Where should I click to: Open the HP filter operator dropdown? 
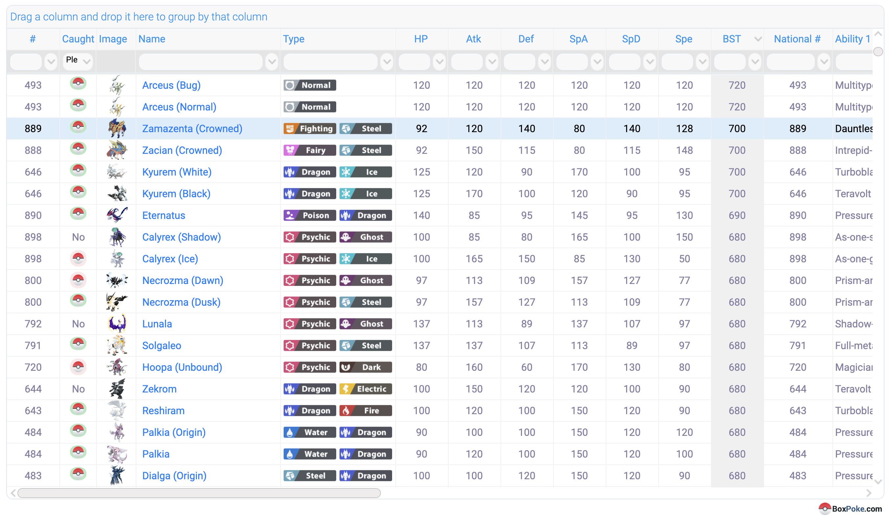pos(439,61)
